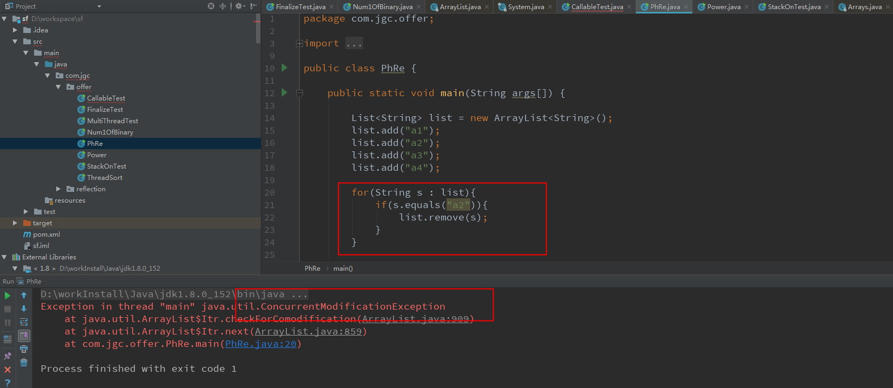Image resolution: width=893 pixels, height=388 pixels.
Task: Click the restore layout icon in Run panel
Action: pyautogui.click(x=8, y=340)
